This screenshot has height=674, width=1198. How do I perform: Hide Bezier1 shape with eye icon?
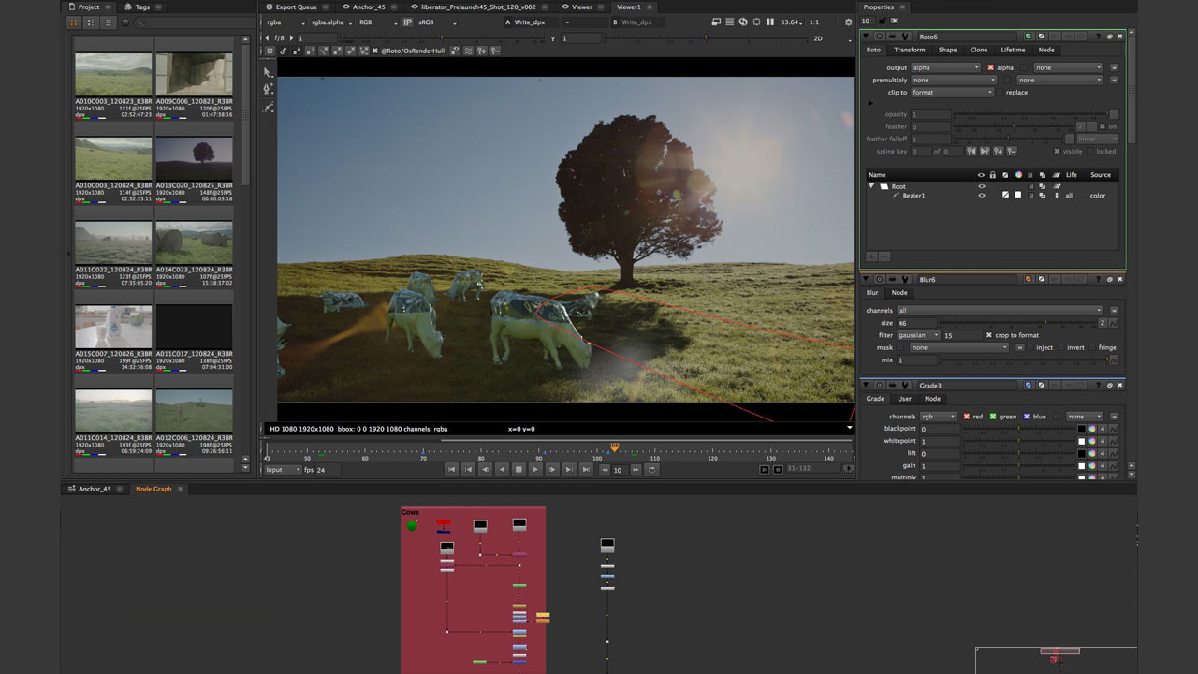pos(982,196)
